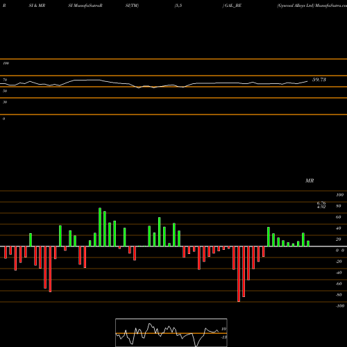Click the mini line chart thumbnail at bottom
347x347 pixels.
pos(171,332)
